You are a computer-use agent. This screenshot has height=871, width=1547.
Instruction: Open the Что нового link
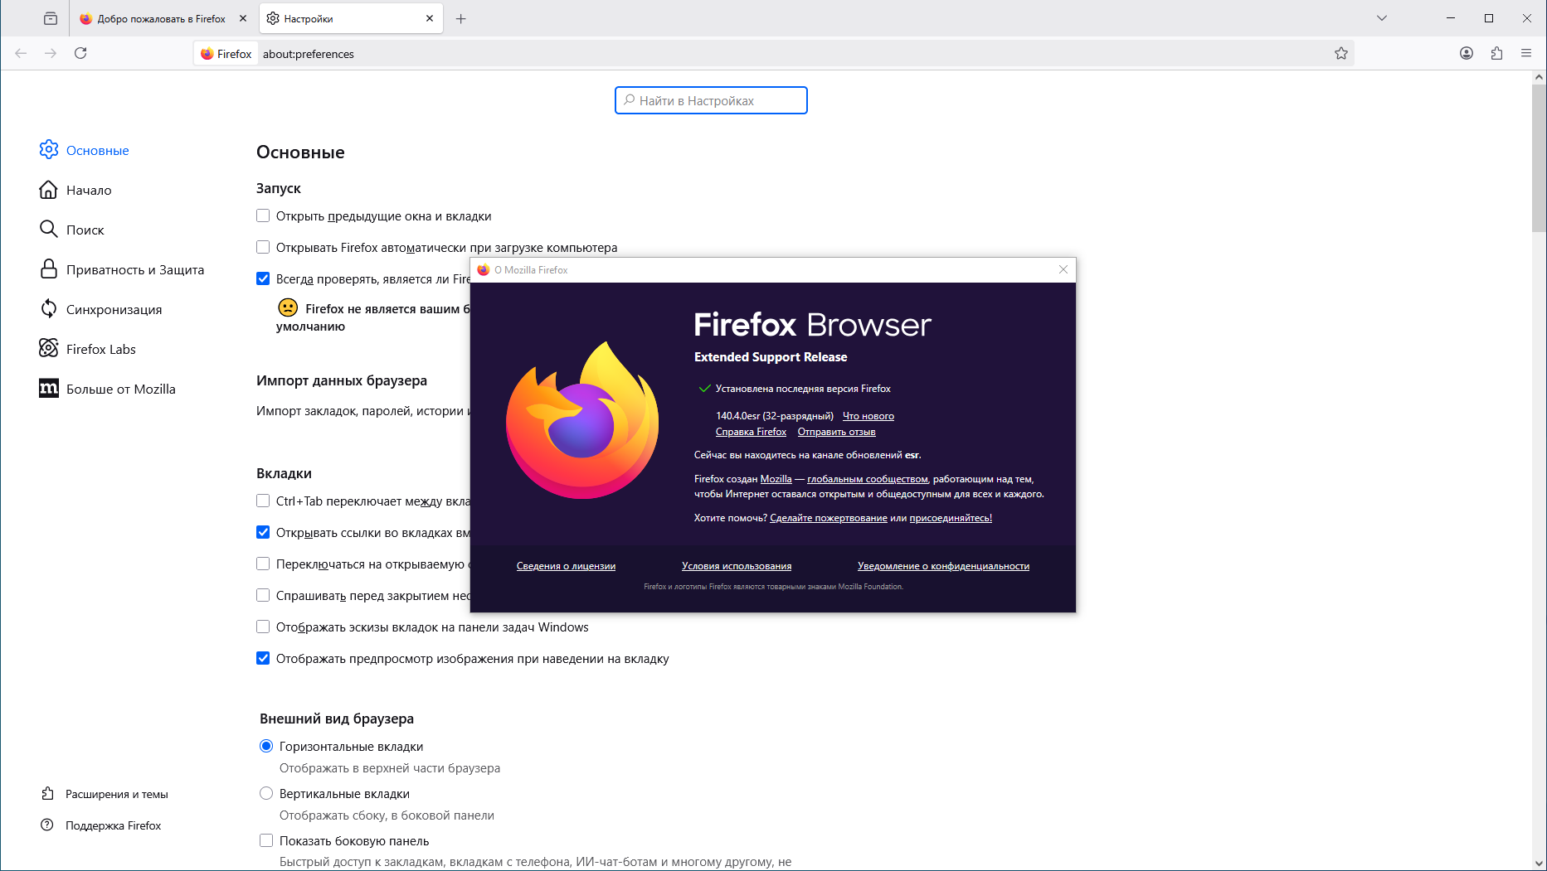[868, 416]
